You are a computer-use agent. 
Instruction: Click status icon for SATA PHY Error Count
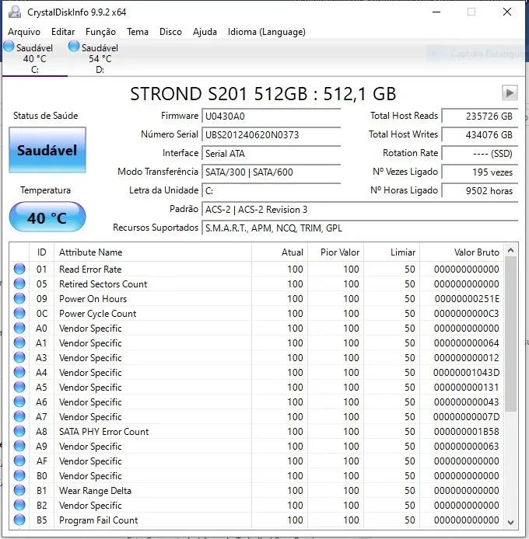tap(19, 431)
